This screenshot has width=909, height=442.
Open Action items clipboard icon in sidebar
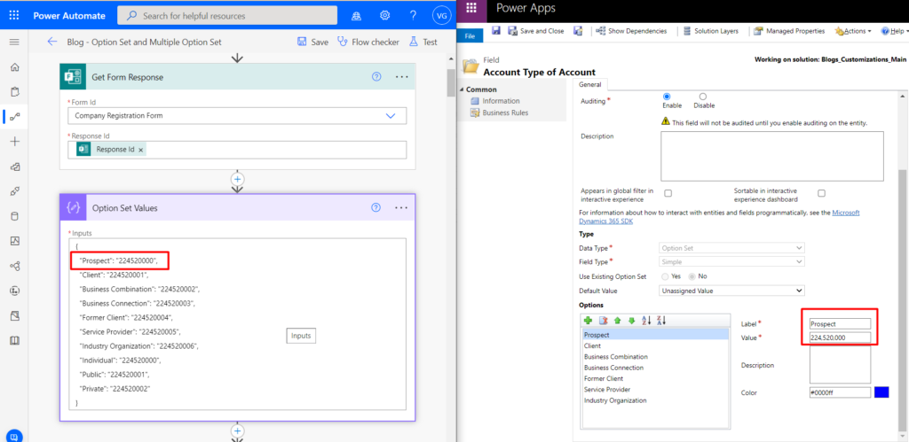(15, 92)
